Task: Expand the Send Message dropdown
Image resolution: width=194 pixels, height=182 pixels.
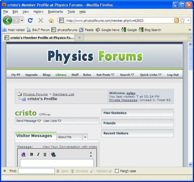Action: (x=29, y=121)
